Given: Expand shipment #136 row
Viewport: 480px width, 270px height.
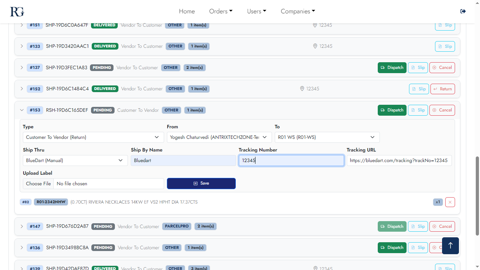Looking at the screenshot, I should [22, 247].
